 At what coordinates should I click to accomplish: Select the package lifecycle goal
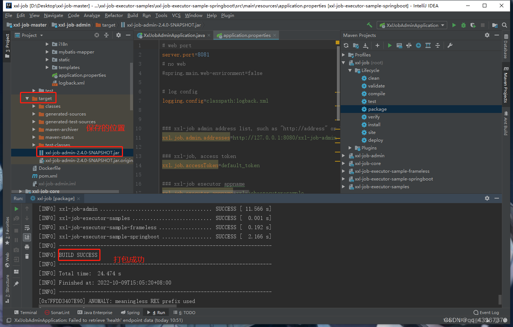click(x=377, y=109)
